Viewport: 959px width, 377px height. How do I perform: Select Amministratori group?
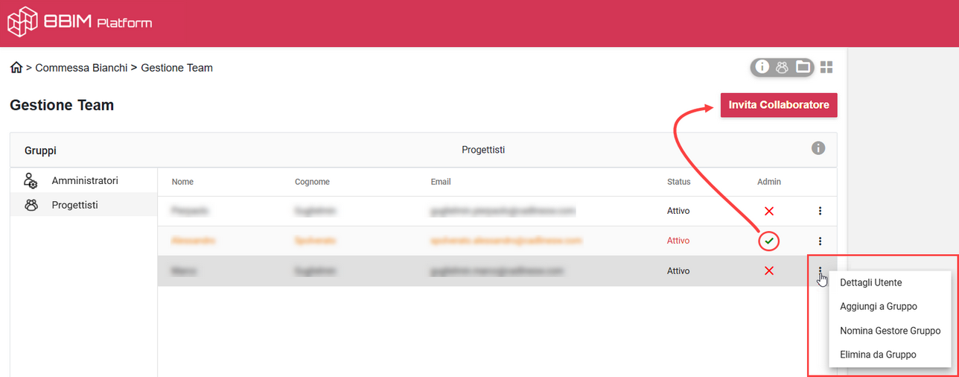click(83, 181)
